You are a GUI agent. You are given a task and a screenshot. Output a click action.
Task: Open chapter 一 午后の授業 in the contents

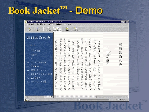pos(34,50)
